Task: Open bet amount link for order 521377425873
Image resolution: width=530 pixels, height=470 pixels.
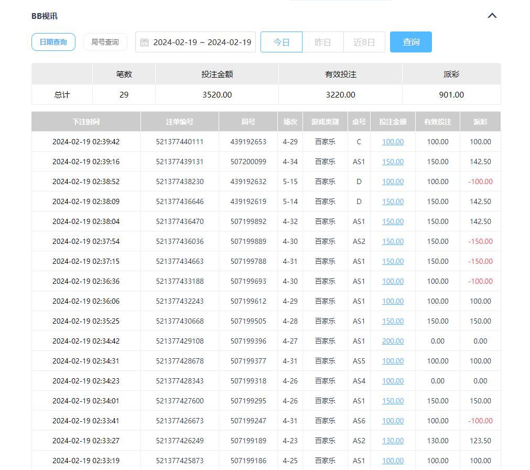Action: 393,461
